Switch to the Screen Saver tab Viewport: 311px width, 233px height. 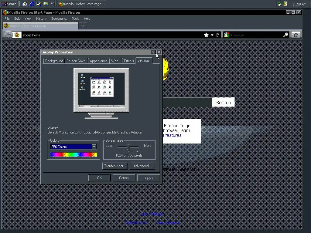(x=76, y=61)
